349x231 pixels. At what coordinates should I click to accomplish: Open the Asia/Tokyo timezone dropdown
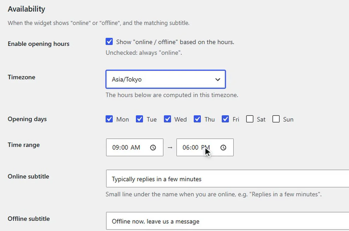[166, 79]
